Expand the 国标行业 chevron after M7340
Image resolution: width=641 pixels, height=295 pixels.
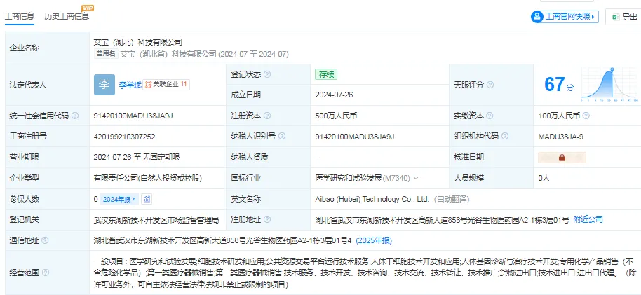coord(416,178)
